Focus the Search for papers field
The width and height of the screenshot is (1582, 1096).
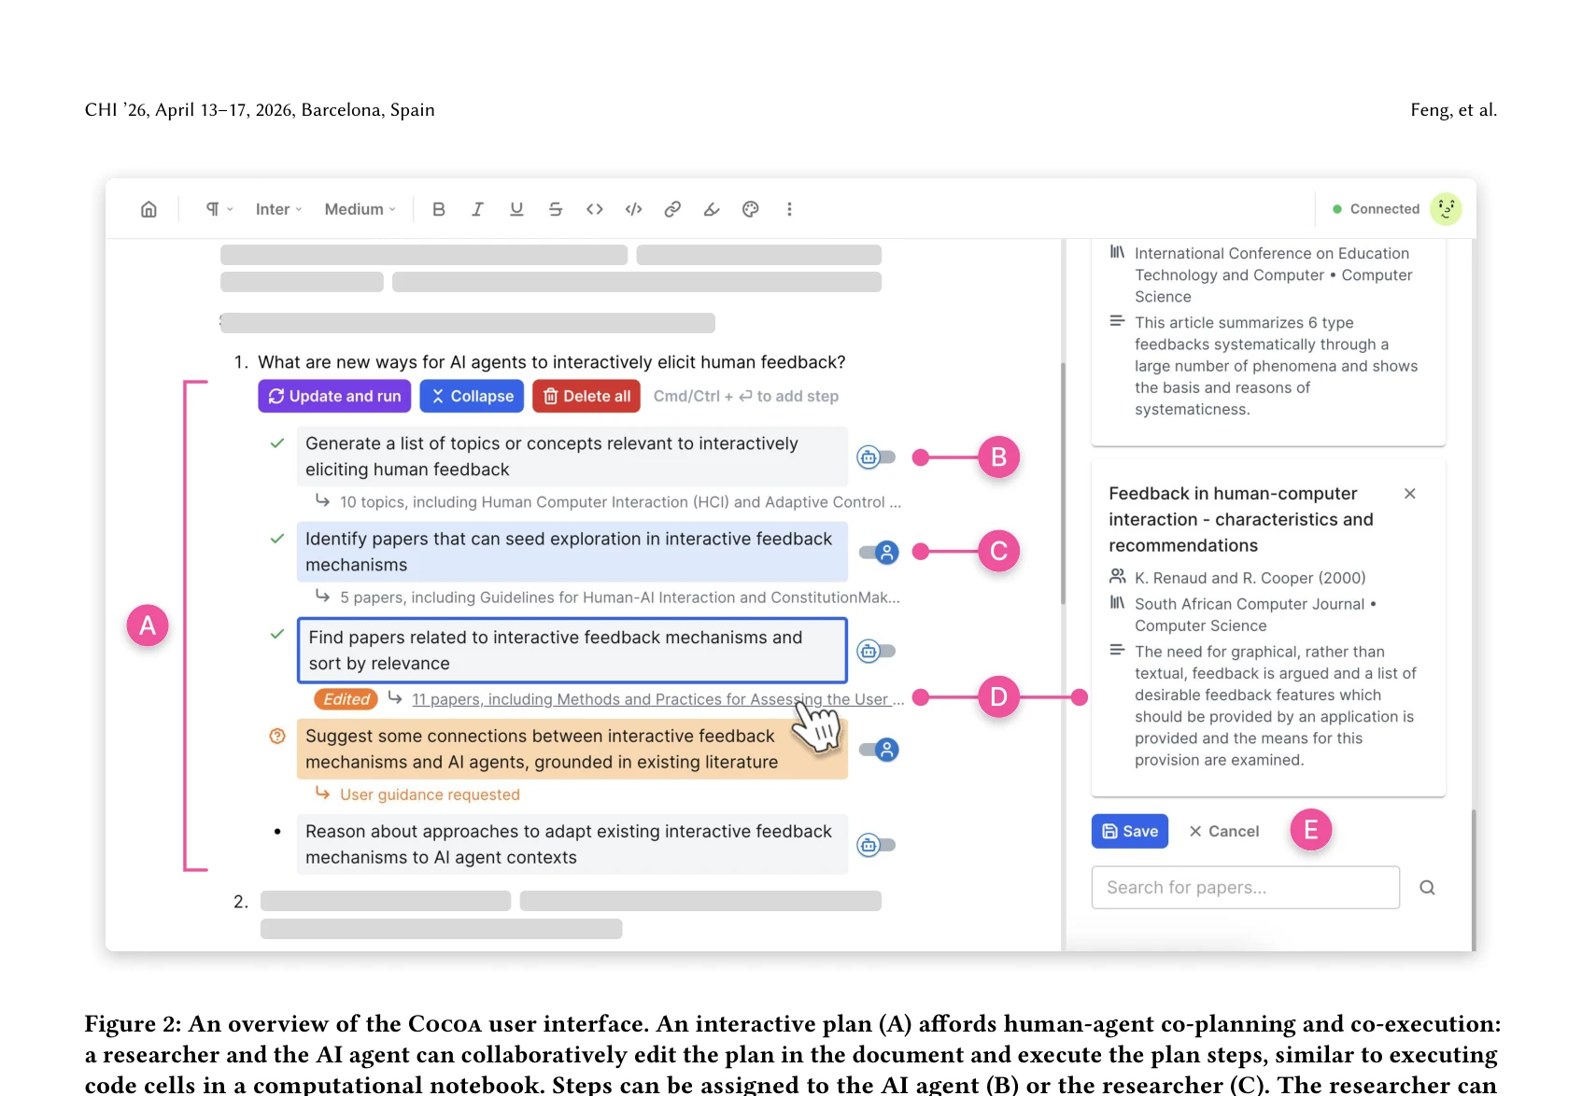point(1246,887)
